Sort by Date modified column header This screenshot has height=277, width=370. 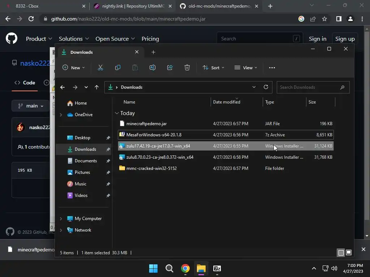tap(237, 102)
